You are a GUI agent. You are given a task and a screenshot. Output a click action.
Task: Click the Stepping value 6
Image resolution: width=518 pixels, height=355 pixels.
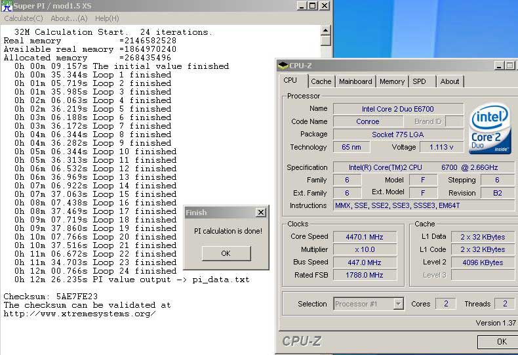click(x=498, y=180)
